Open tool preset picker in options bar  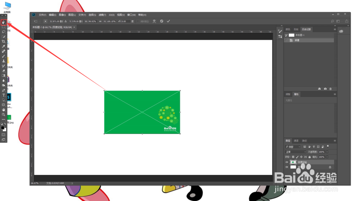pos(36,21)
